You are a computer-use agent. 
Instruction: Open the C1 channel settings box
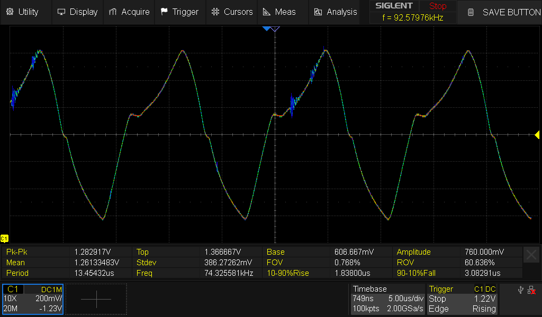tap(33, 299)
